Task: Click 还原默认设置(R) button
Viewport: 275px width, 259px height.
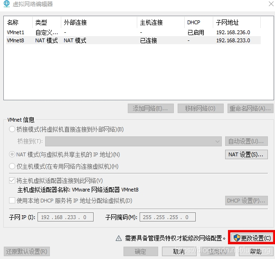Action: point(27,251)
